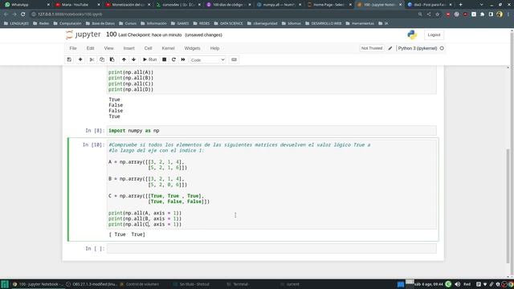514x289 pixels.
Task: Open the Widgets menu
Action: 192,48
